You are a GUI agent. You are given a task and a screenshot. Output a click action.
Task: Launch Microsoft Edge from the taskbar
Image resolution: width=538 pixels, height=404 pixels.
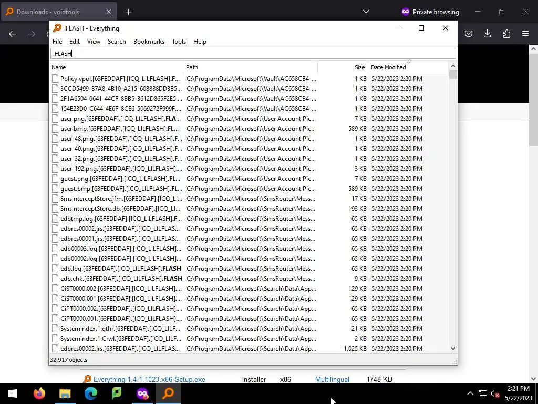91,393
